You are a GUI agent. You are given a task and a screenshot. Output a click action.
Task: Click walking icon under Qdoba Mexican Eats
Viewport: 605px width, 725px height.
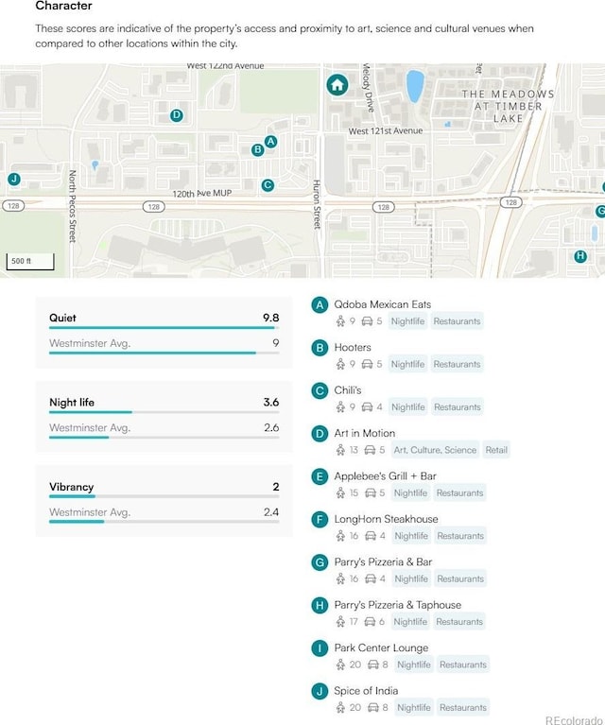(340, 321)
